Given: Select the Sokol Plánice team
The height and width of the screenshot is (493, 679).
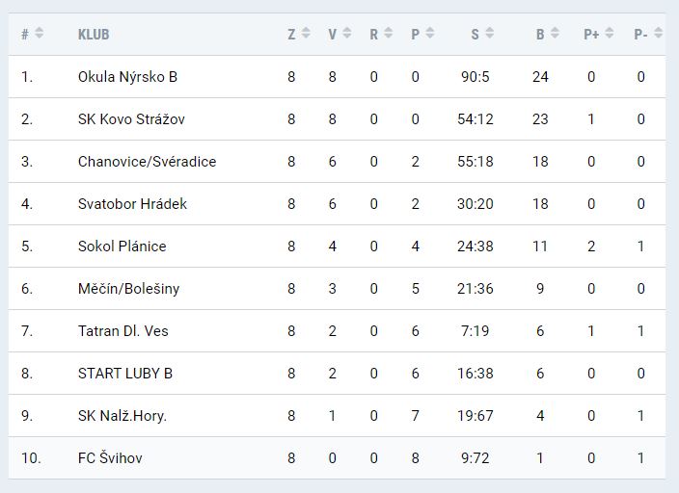Looking at the screenshot, I should 122,246.
